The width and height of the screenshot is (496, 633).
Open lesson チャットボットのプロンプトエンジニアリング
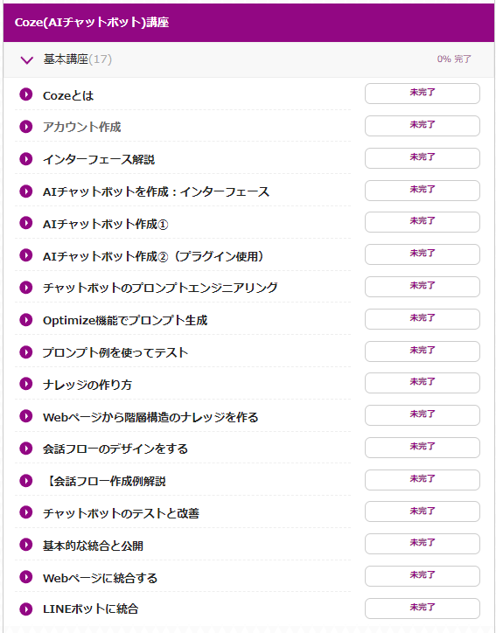click(x=160, y=288)
